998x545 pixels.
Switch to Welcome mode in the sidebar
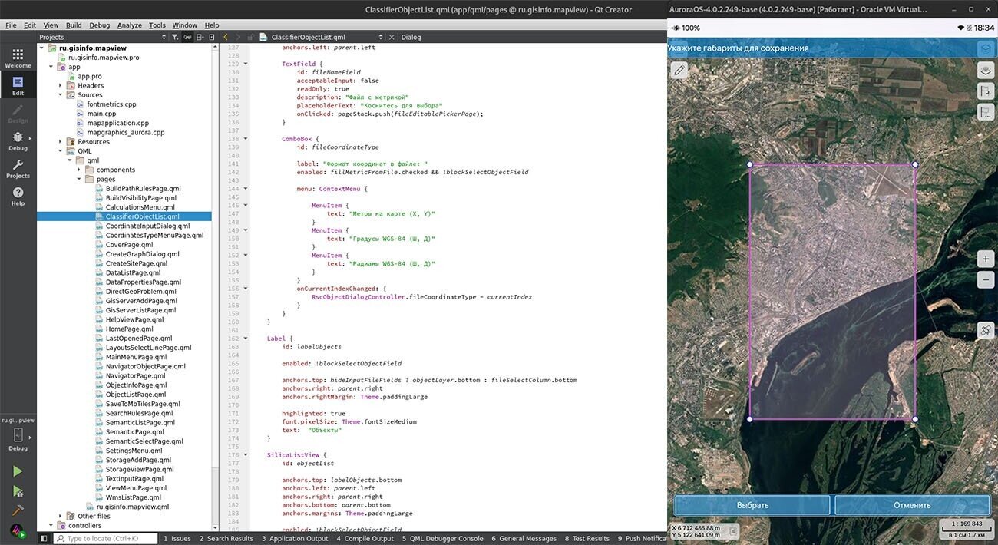18,58
